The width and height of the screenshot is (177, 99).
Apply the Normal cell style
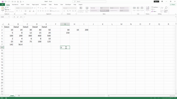[95, 8]
